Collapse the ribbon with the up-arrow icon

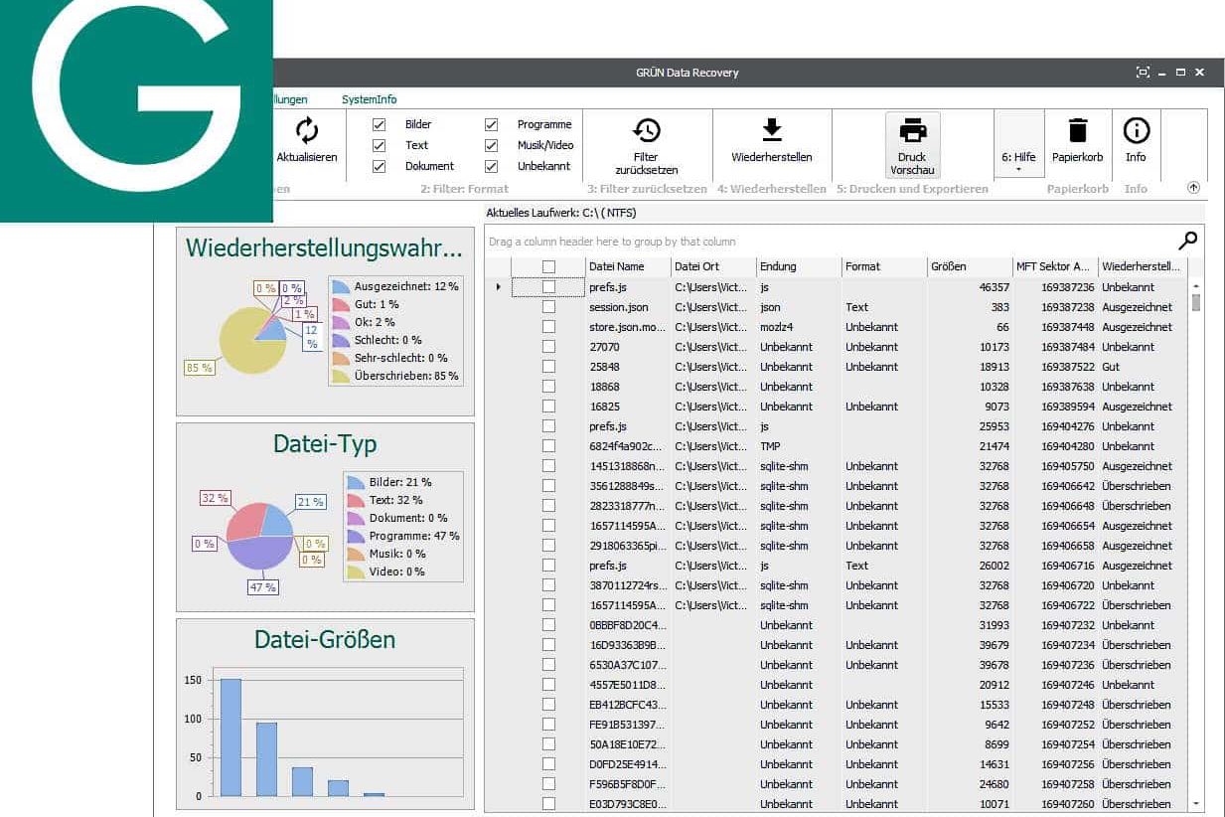tap(1193, 187)
